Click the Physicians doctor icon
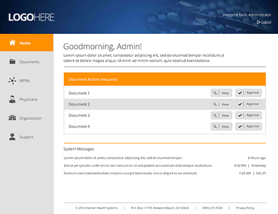This screenshot has width=278, height=214. pyautogui.click(x=12, y=99)
